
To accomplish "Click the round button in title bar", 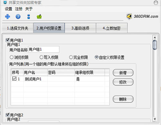I will tap(156, 3).
